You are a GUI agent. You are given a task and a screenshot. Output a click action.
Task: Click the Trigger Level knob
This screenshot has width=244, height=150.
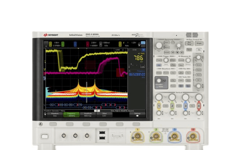[x=166, y=60]
